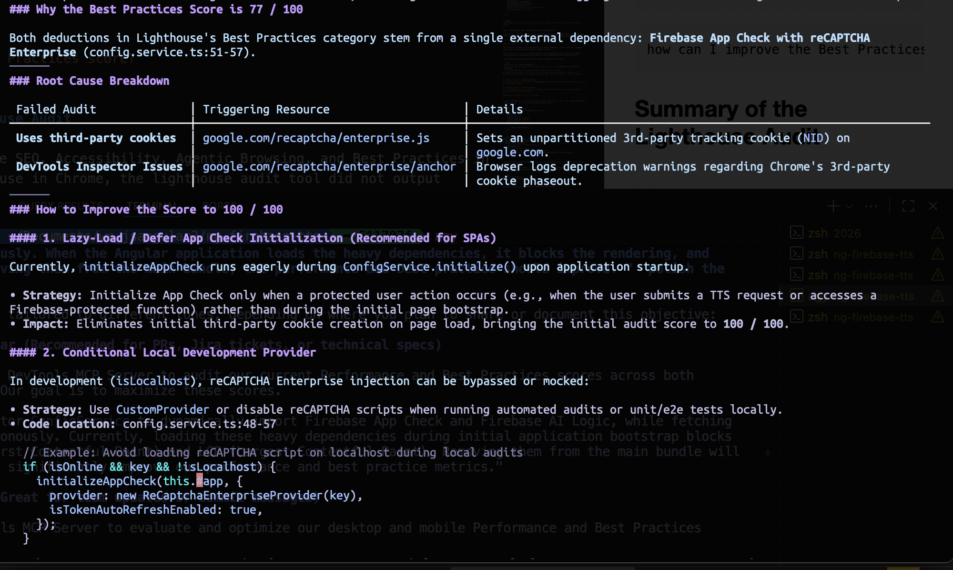This screenshot has width=953, height=570.
Task: Click the 'Root Cause Breakdown' heading
Action: pos(90,81)
